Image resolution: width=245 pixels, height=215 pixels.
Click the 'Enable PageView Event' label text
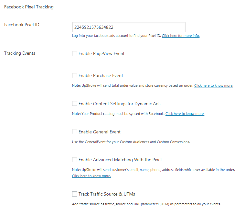point(101,53)
